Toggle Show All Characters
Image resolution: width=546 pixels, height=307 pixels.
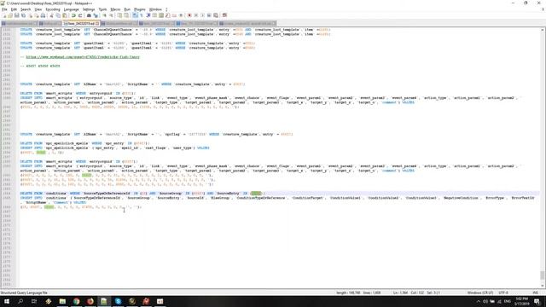tap(141, 15)
